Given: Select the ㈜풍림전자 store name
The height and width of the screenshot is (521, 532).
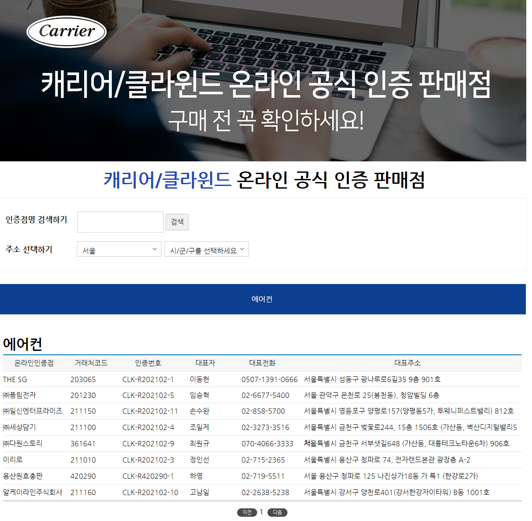Looking at the screenshot, I should click(x=19, y=395).
